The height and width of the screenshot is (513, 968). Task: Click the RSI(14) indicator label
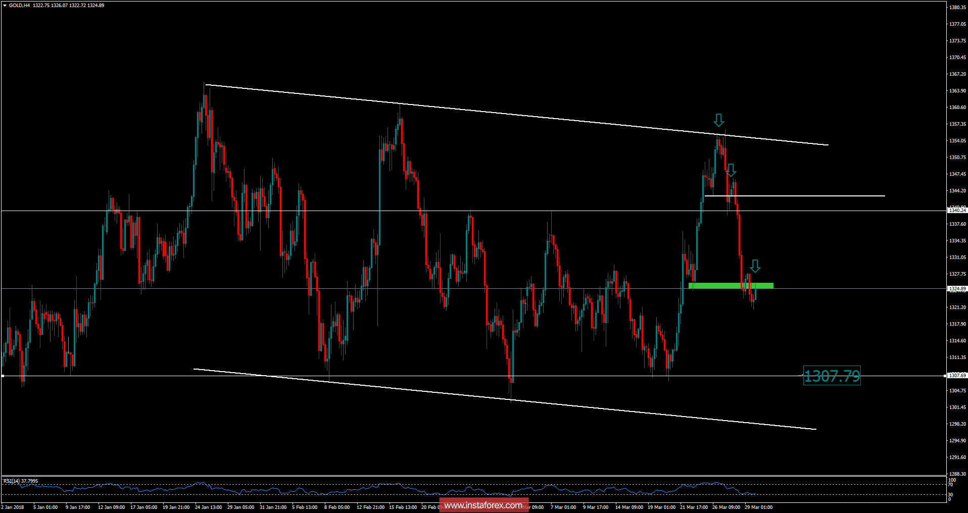pos(14,481)
